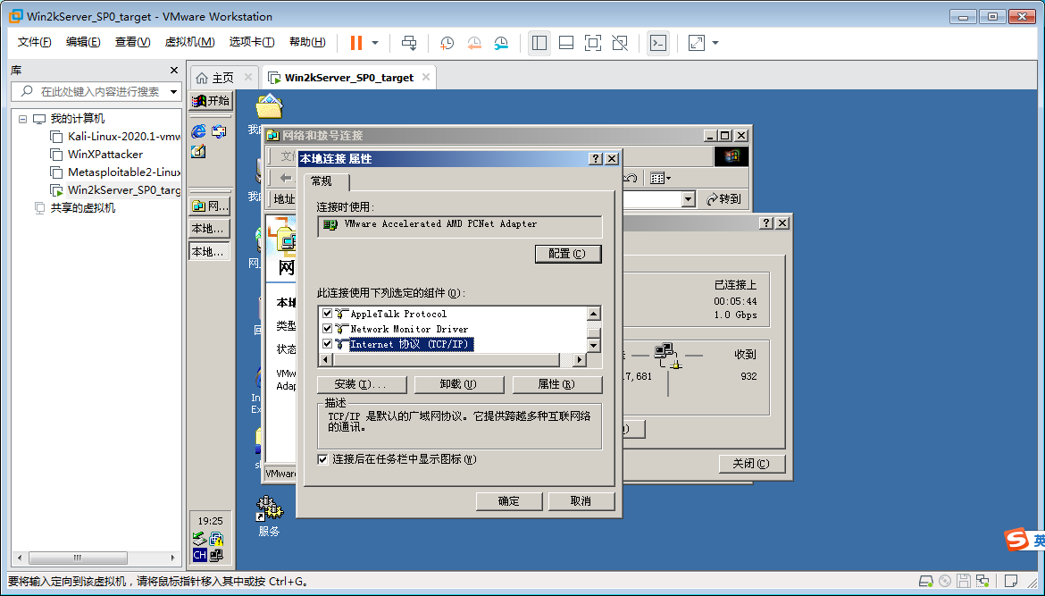Send Ctrl+Alt+Del to the virtual machine

point(409,43)
